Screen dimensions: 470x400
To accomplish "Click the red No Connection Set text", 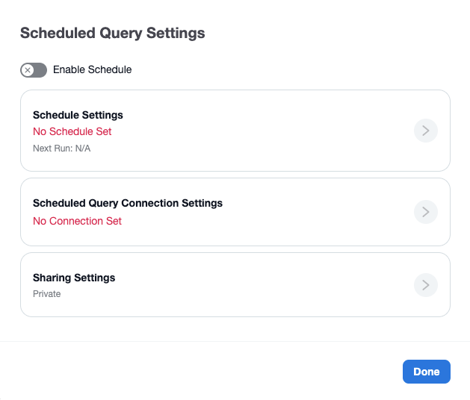I will point(77,221).
